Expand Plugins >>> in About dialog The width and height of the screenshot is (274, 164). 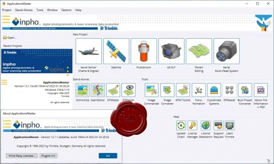(48, 156)
